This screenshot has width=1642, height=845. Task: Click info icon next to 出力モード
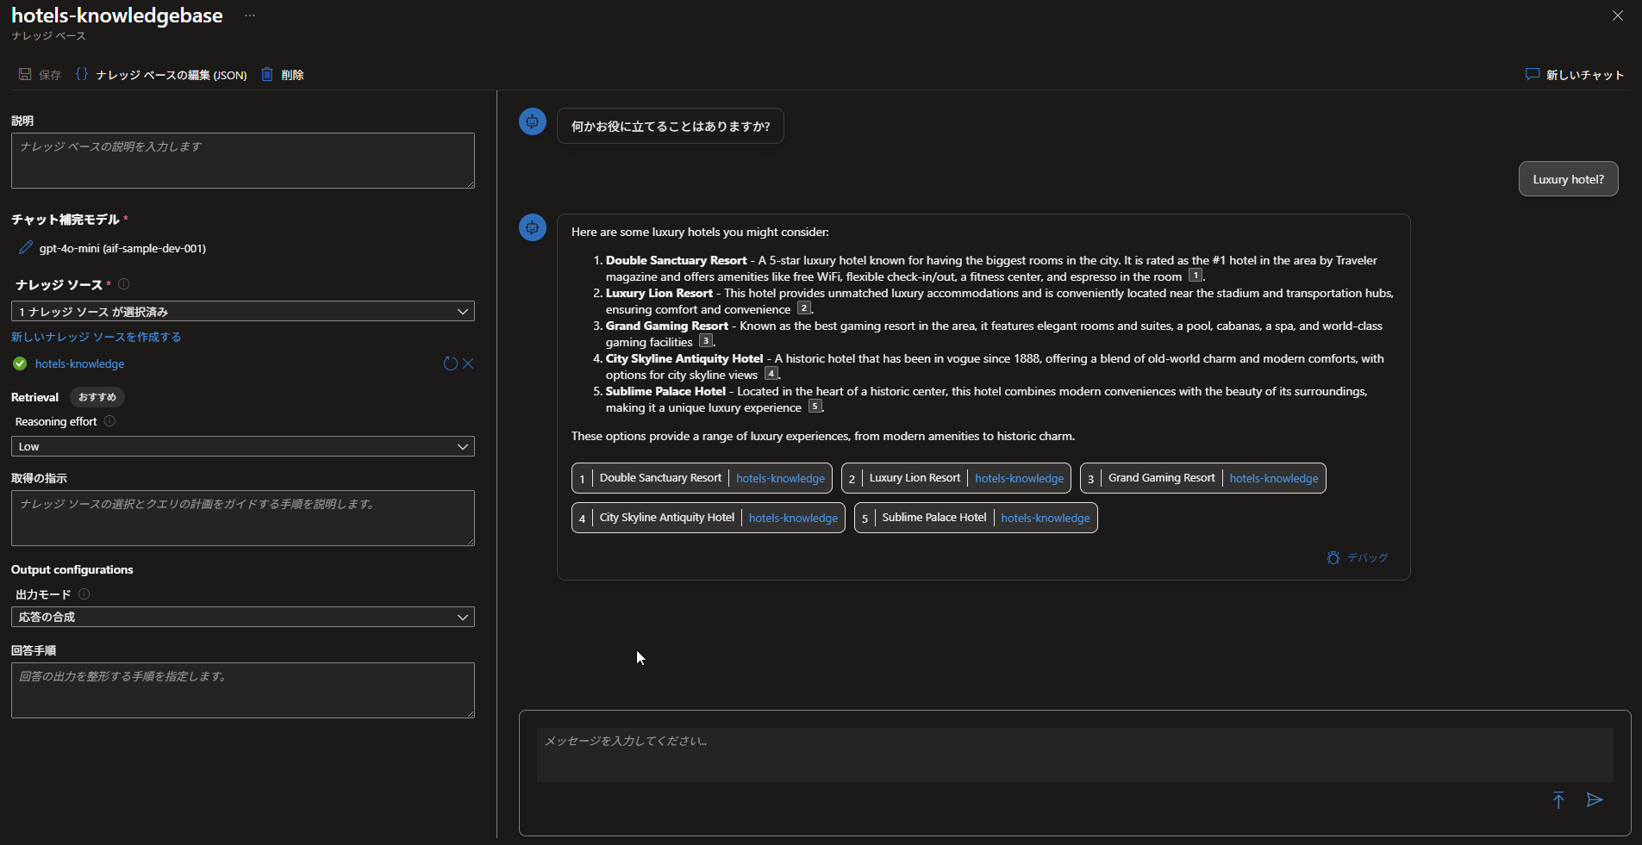84,594
